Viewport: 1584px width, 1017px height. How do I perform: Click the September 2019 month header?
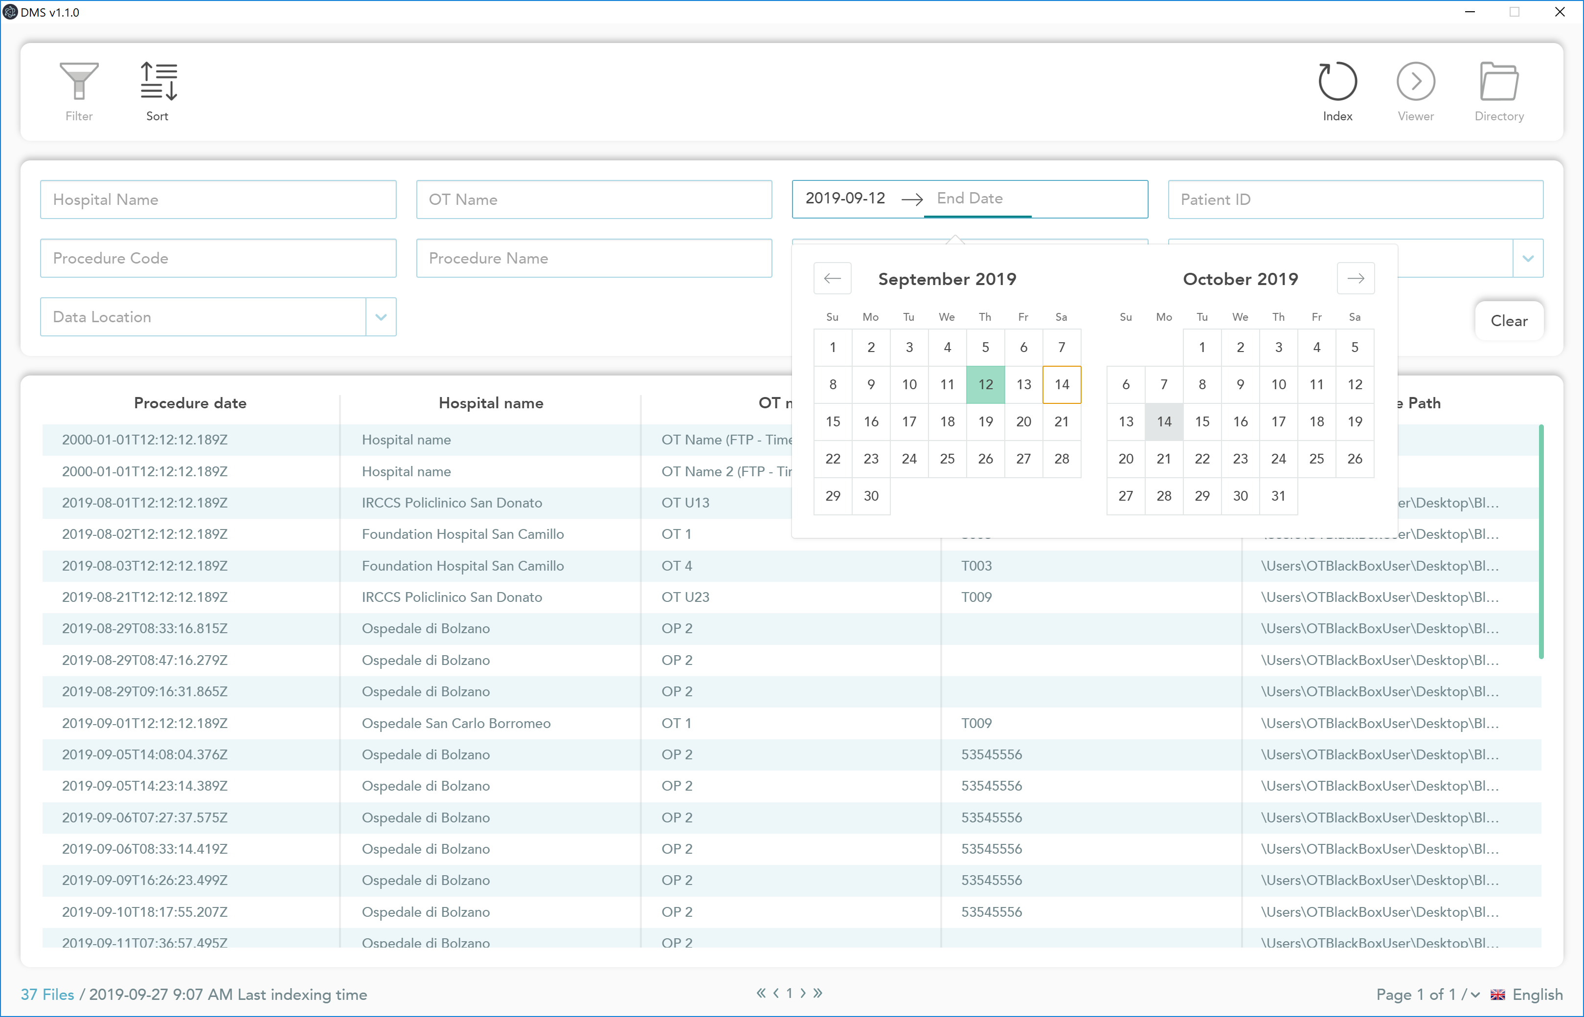(947, 279)
